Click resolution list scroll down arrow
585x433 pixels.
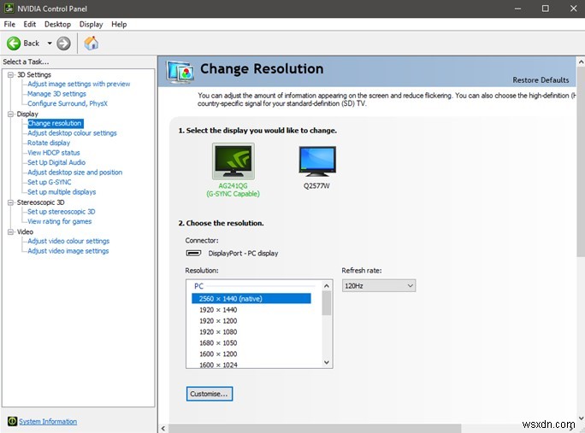point(327,362)
